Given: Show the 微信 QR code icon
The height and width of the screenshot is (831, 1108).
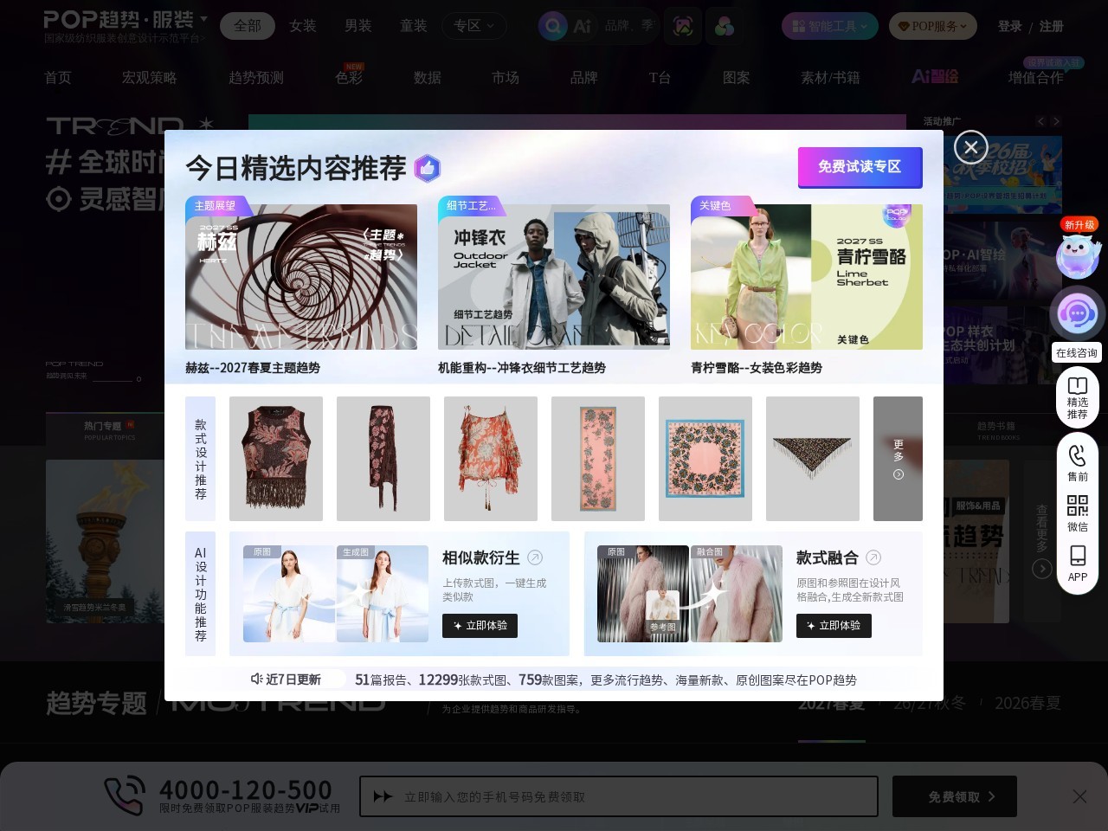Looking at the screenshot, I should coord(1077,505).
